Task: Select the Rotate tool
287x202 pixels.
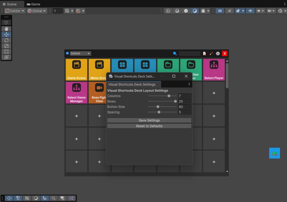Action: [6, 40]
